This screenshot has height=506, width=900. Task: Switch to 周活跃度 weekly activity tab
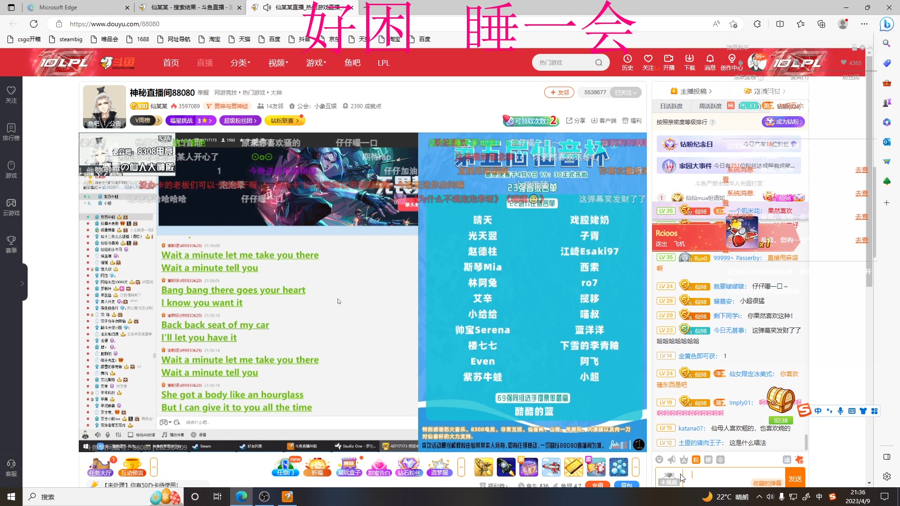click(x=710, y=106)
